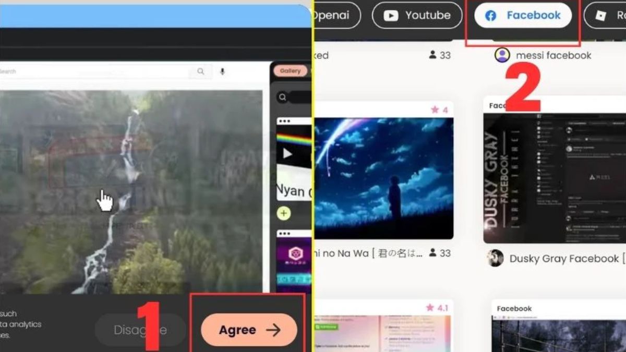Open the Gallery tab in the side panel
Image resolution: width=626 pixels, height=352 pixels.
pyautogui.click(x=290, y=71)
